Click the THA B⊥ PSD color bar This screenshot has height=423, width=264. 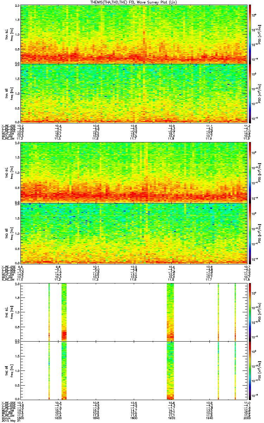pyautogui.click(x=250, y=34)
